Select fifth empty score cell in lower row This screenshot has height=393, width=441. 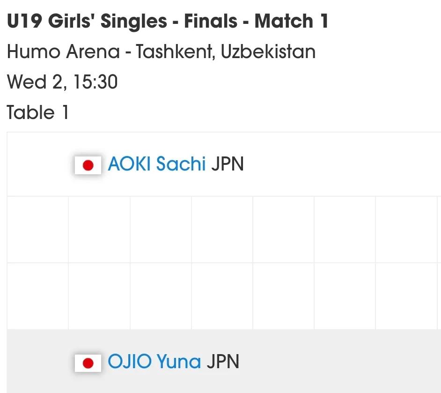[284, 296]
